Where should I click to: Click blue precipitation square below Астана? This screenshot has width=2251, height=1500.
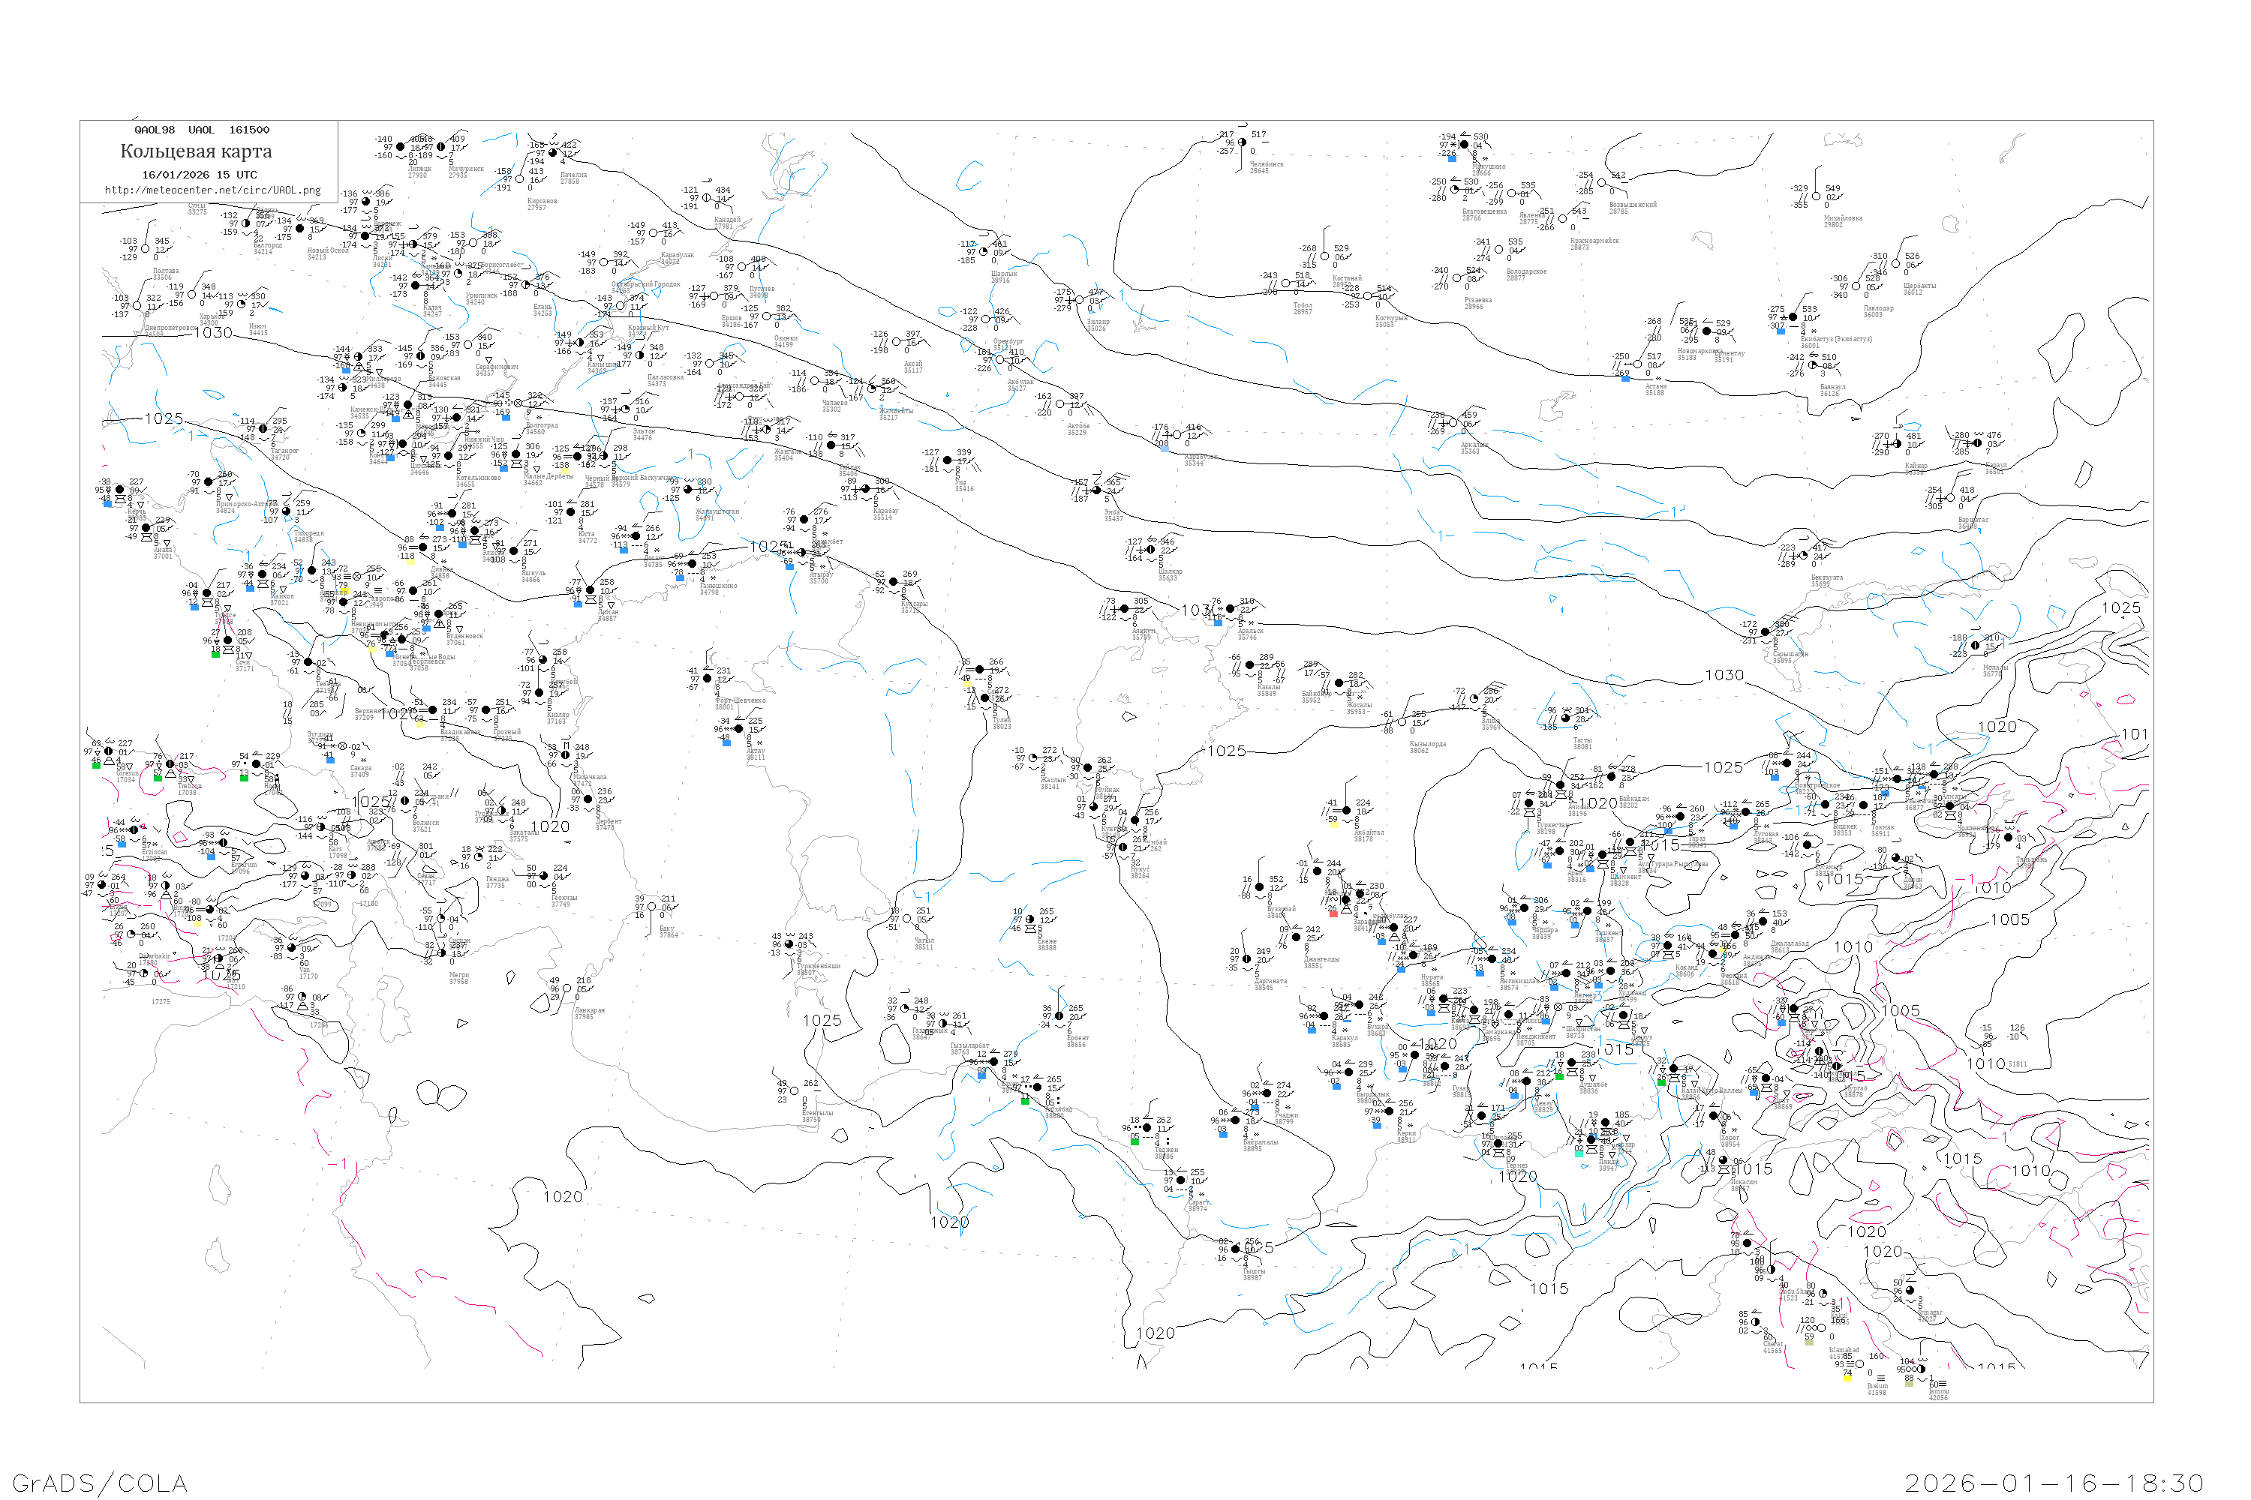pyautogui.click(x=1625, y=378)
